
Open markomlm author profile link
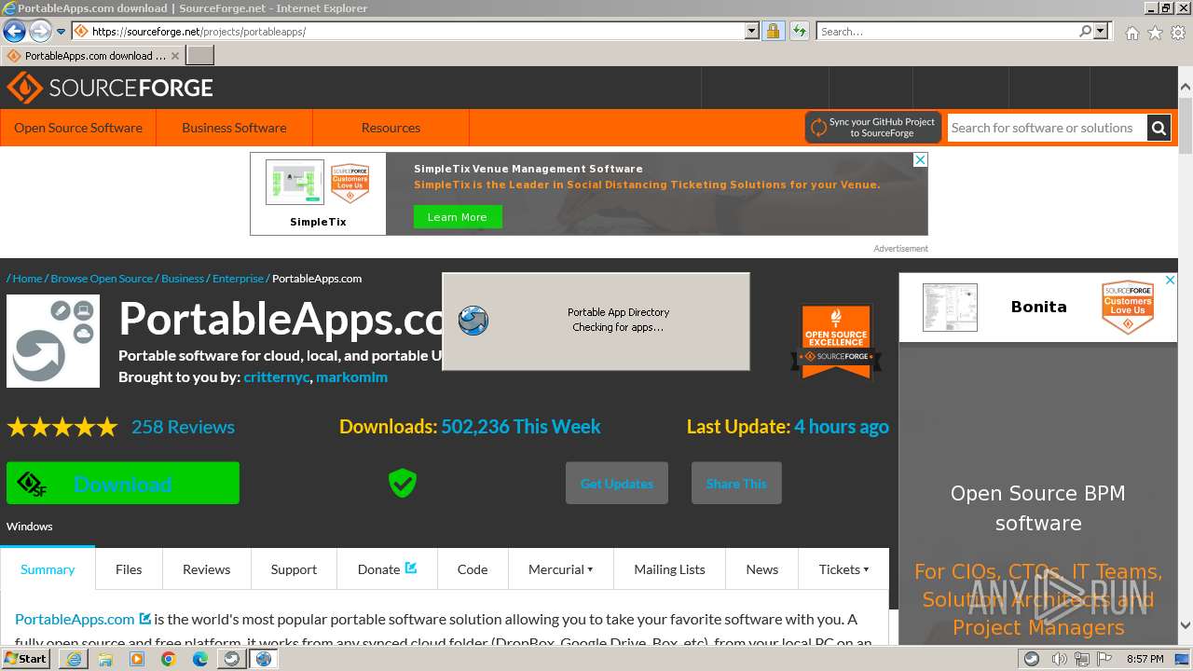(x=351, y=377)
